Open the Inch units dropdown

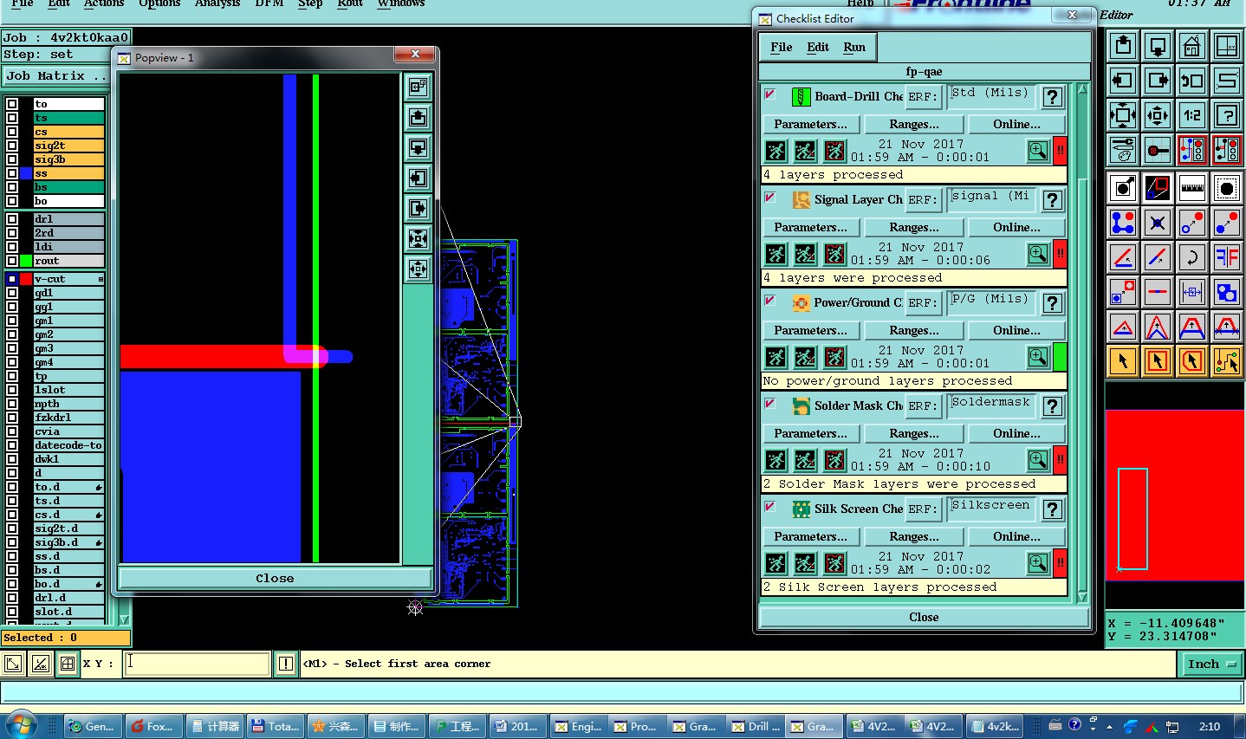1210,664
